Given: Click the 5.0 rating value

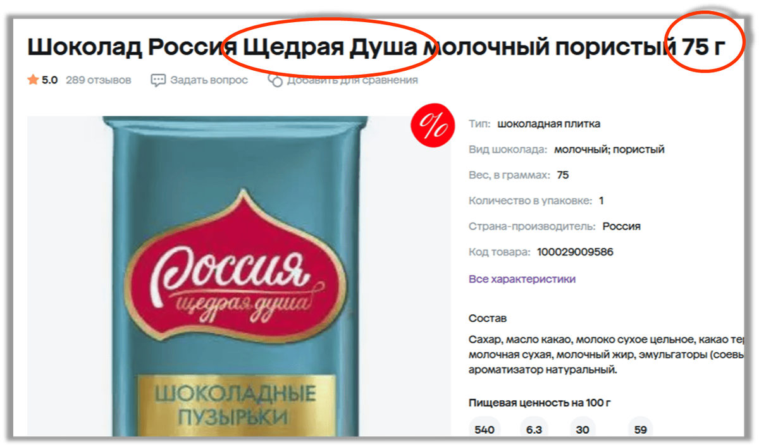Looking at the screenshot, I should coord(50,80).
